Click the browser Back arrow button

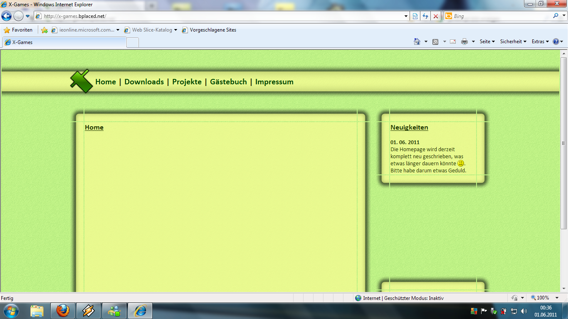7,16
